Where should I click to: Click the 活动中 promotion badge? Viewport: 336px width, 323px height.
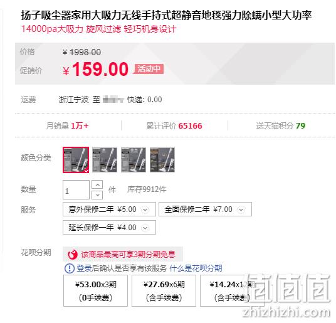pos(149,69)
